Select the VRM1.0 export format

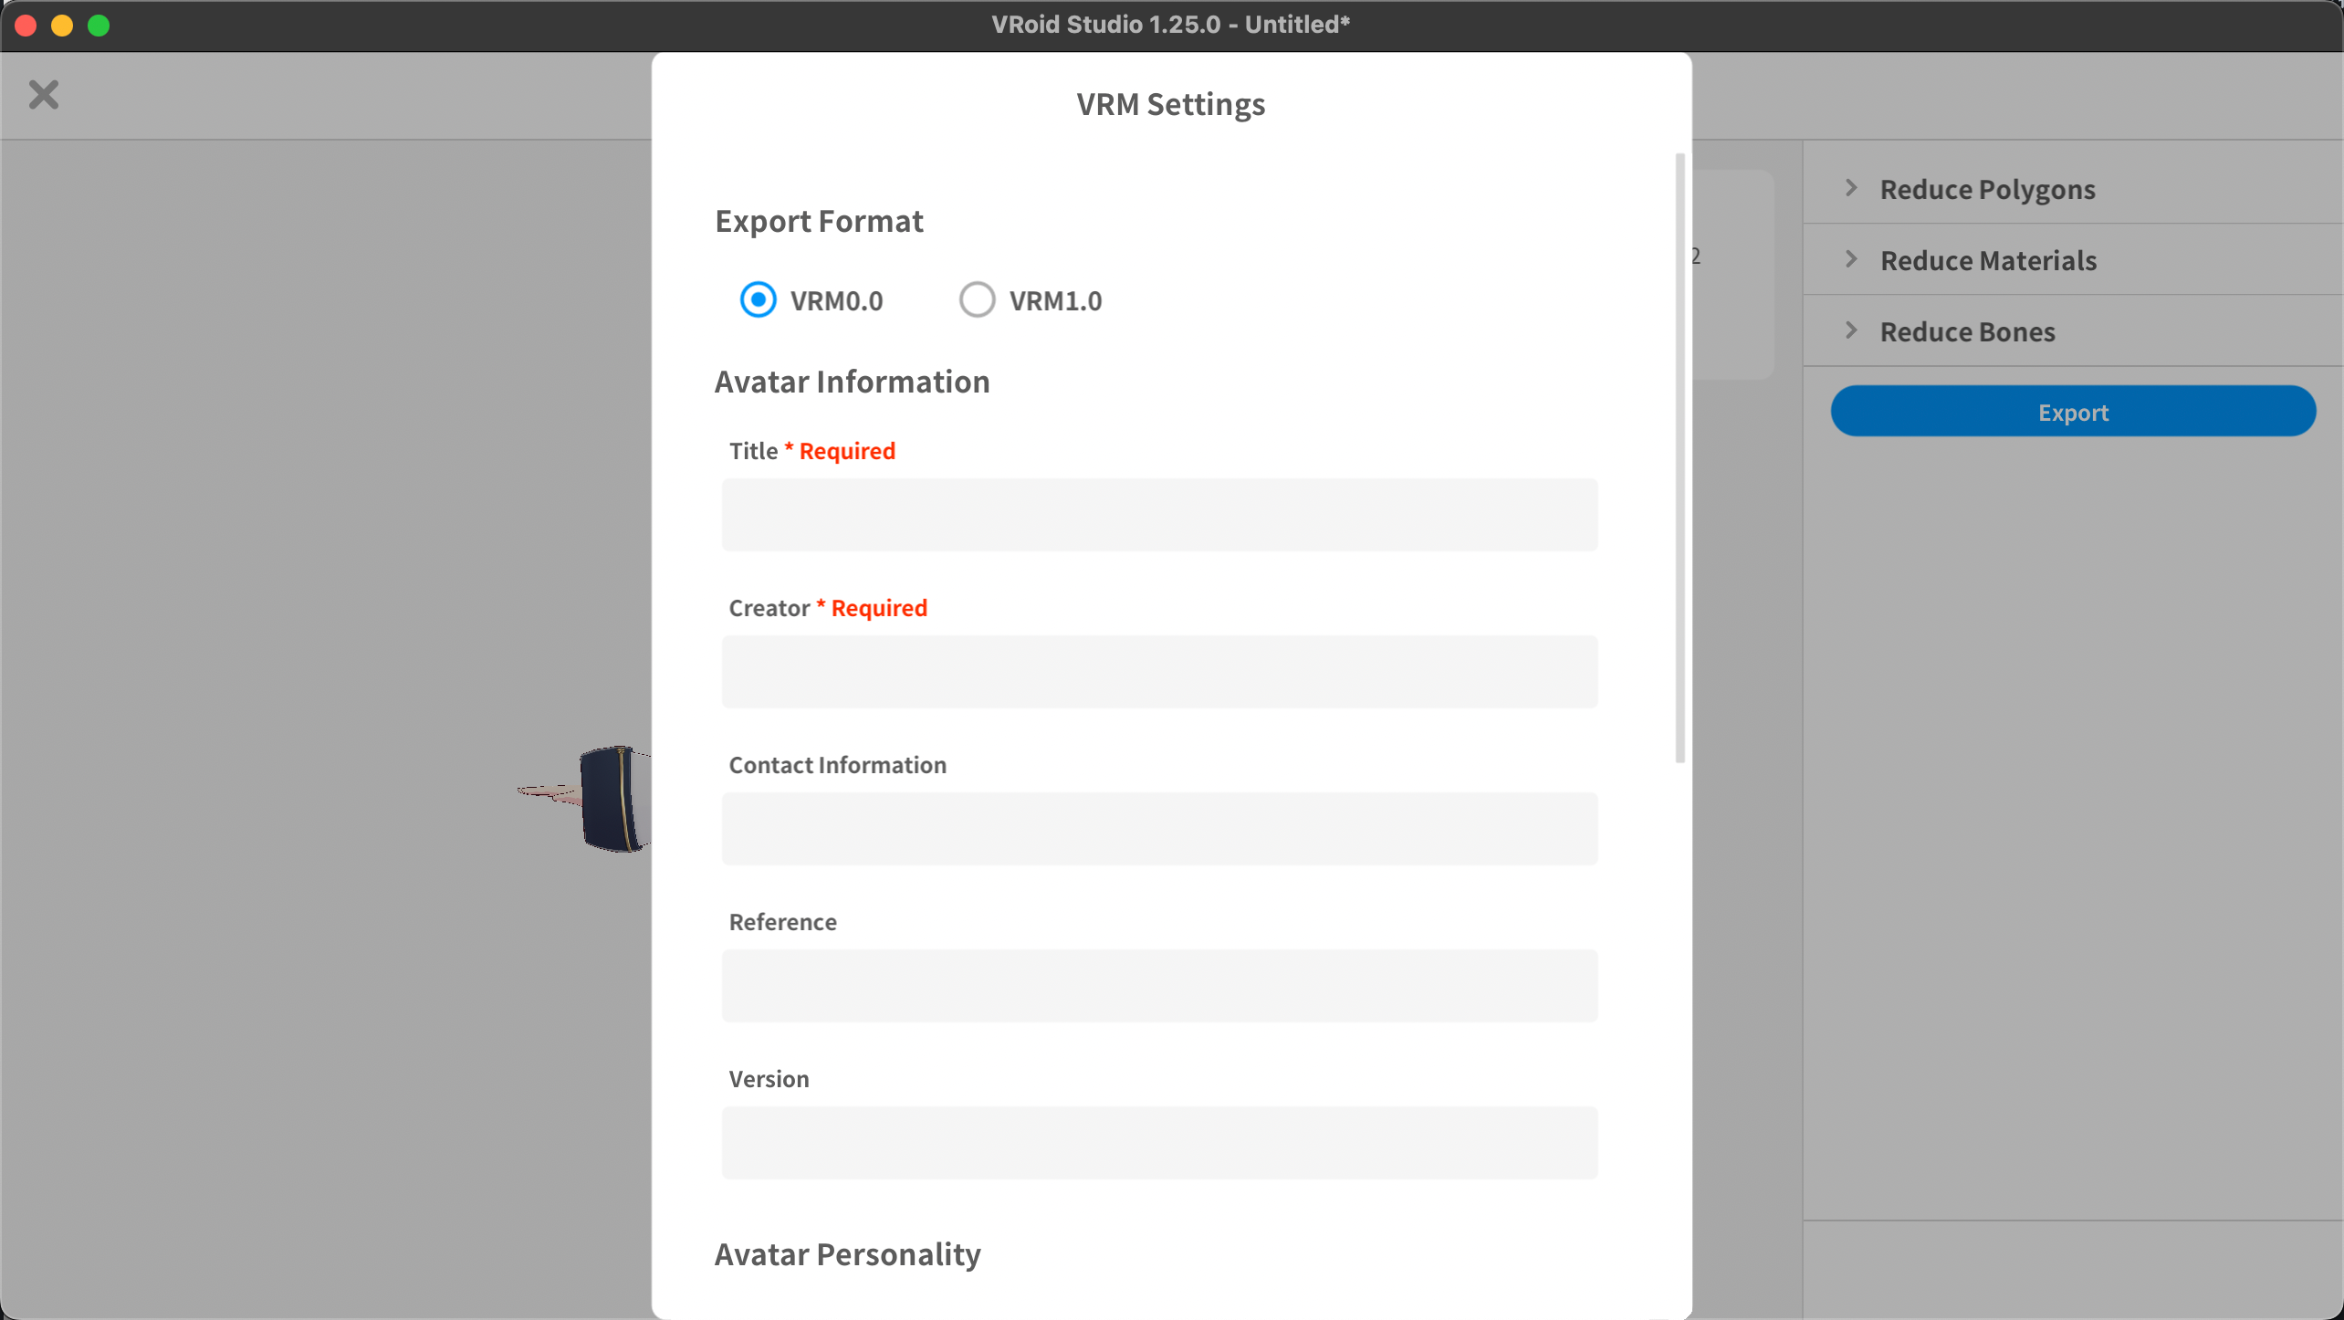977,299
